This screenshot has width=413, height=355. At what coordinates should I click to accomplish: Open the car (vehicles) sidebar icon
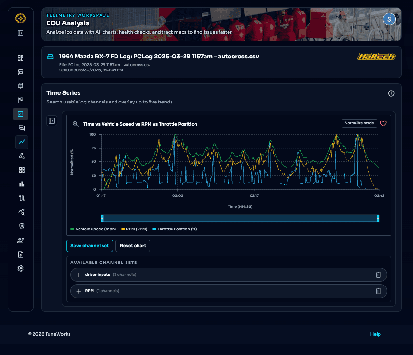coord(21,72)
